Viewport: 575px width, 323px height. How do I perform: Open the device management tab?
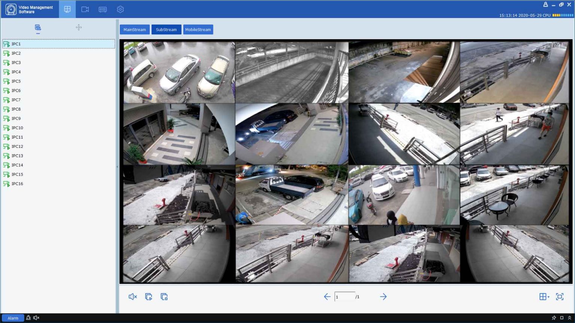103,9
